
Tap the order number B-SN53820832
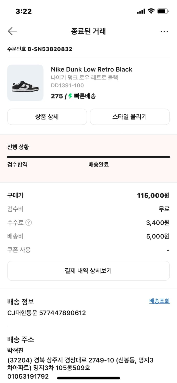coord(50,49)
